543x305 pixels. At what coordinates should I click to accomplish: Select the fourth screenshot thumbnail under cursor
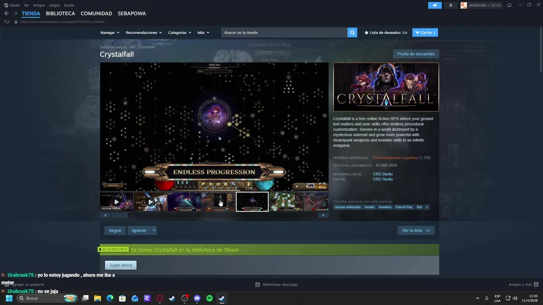click(218, 202)
